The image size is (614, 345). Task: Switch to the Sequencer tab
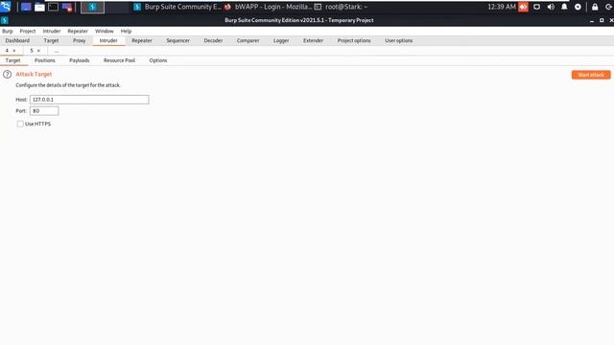[x=177, y=40]
